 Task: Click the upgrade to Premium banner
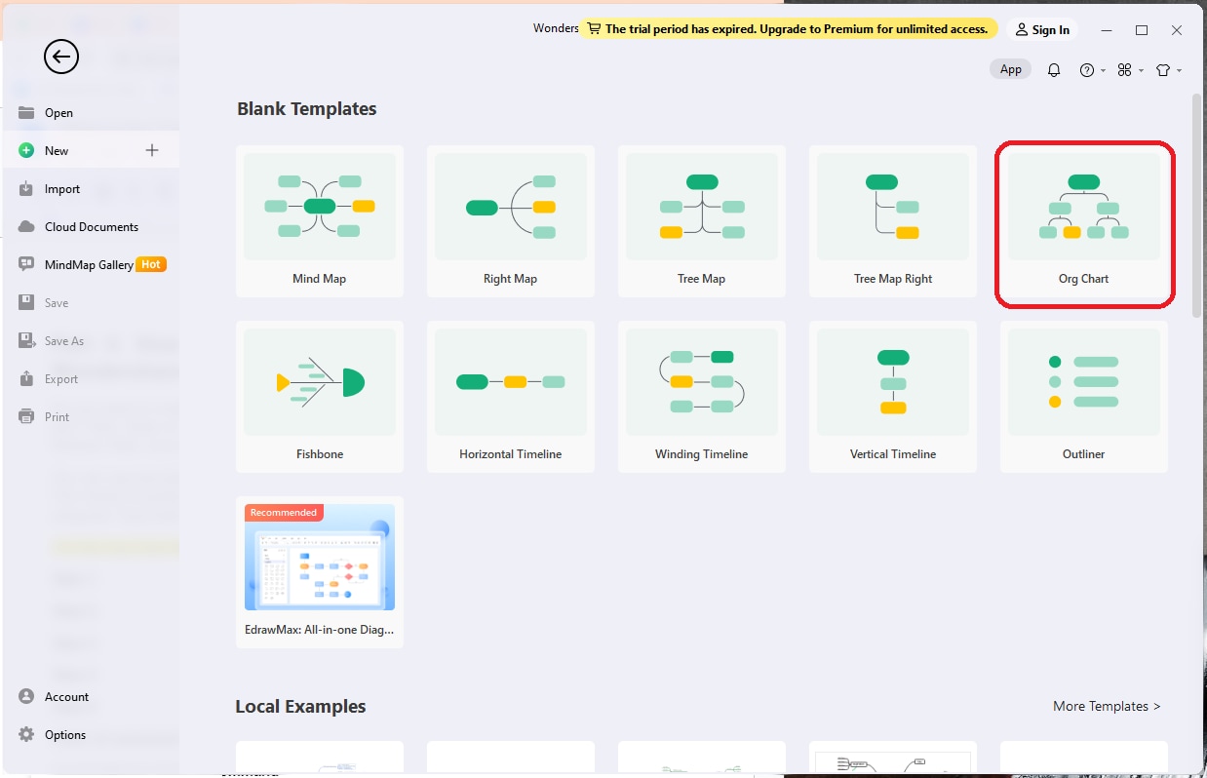pyautogui.click(x=788, y=29)
